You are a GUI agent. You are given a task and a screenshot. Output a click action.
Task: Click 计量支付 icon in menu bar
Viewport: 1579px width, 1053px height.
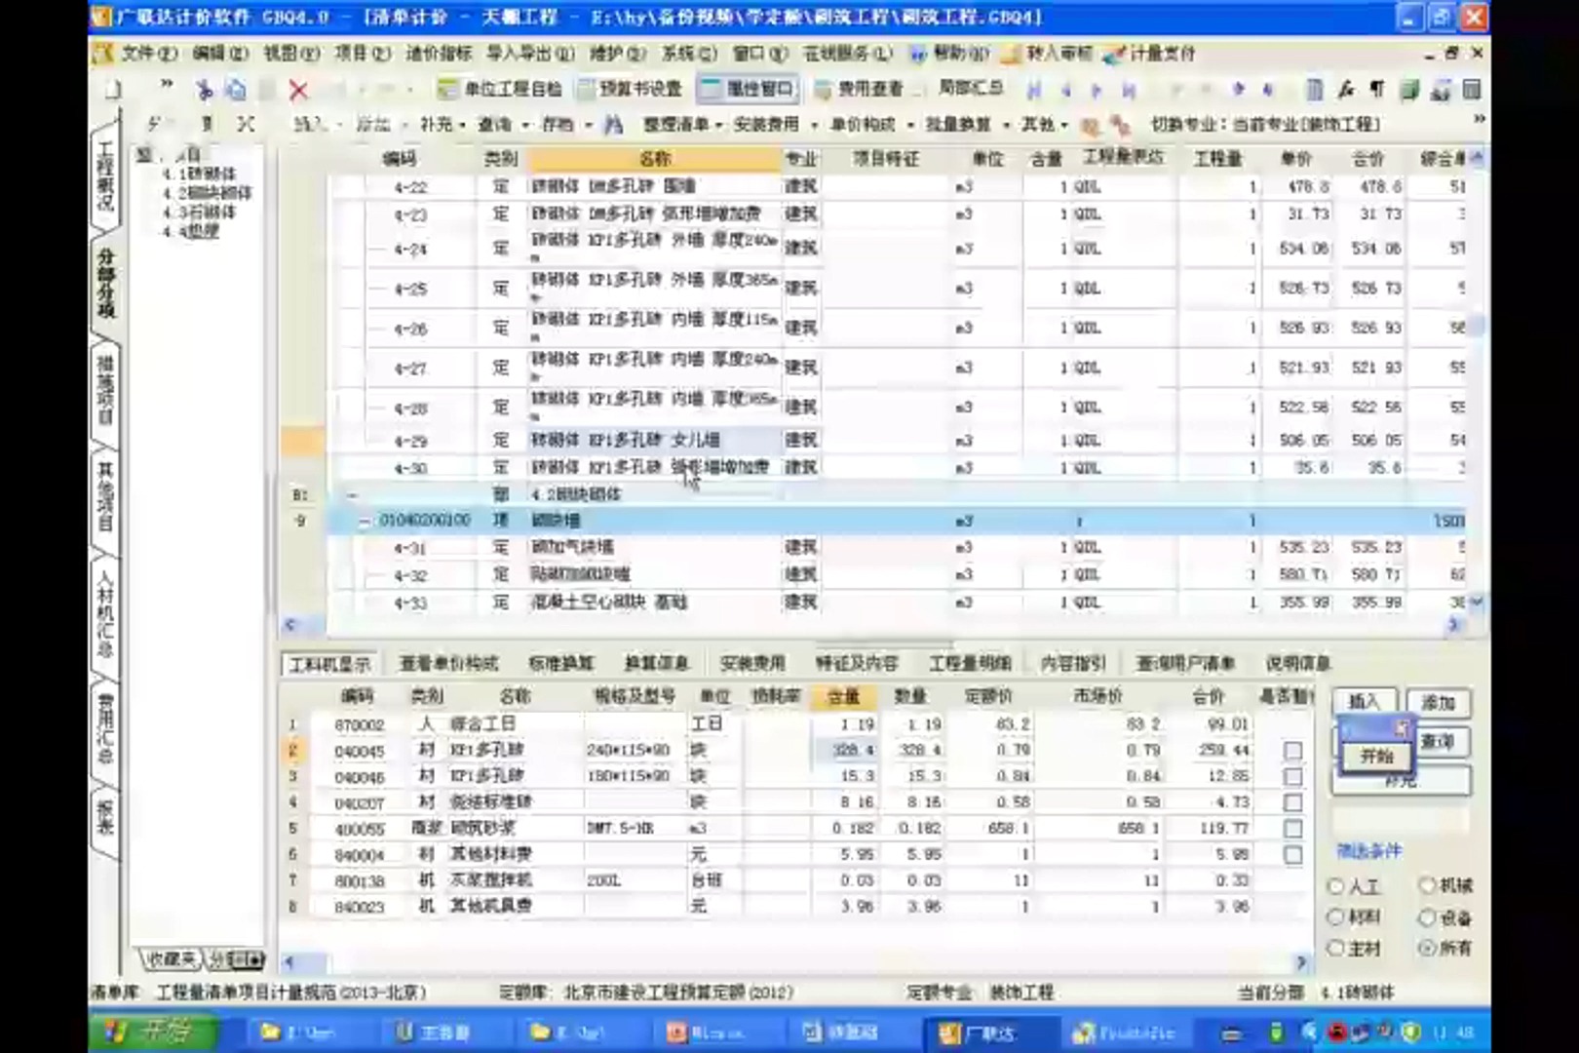(1116, 54)
